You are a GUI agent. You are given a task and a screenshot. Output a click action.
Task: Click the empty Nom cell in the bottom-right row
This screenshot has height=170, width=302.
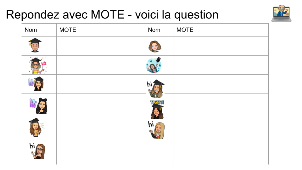159,151
